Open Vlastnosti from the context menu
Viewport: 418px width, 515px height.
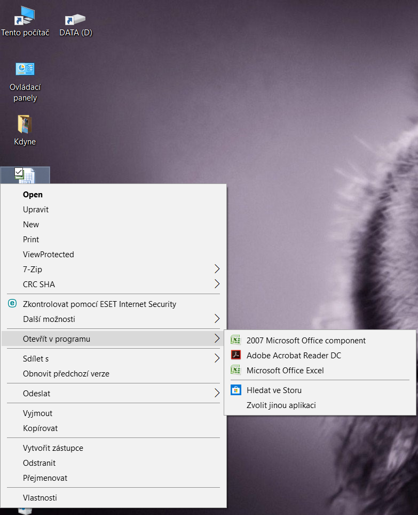(113, 498)
